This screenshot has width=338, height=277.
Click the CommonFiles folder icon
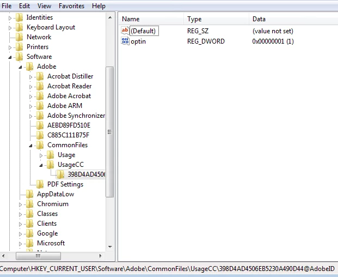tap(40, 145)
